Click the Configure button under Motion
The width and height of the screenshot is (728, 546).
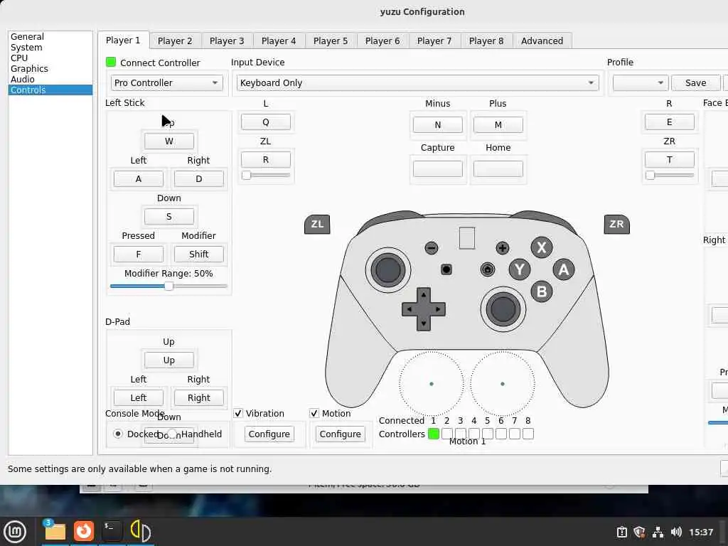click(341, 434)
